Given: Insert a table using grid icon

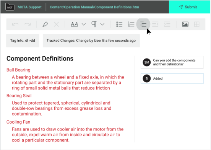Looking at the screenshot, I should pyautogui.click(x=197, y=24).
